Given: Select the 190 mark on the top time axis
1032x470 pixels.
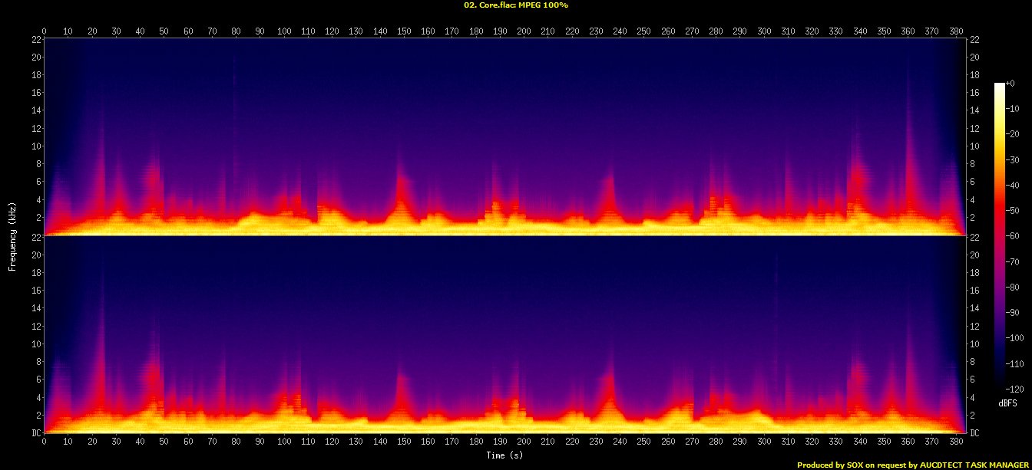Looking at the screenshot, I should pyautogui.click(x=500, y=31).
